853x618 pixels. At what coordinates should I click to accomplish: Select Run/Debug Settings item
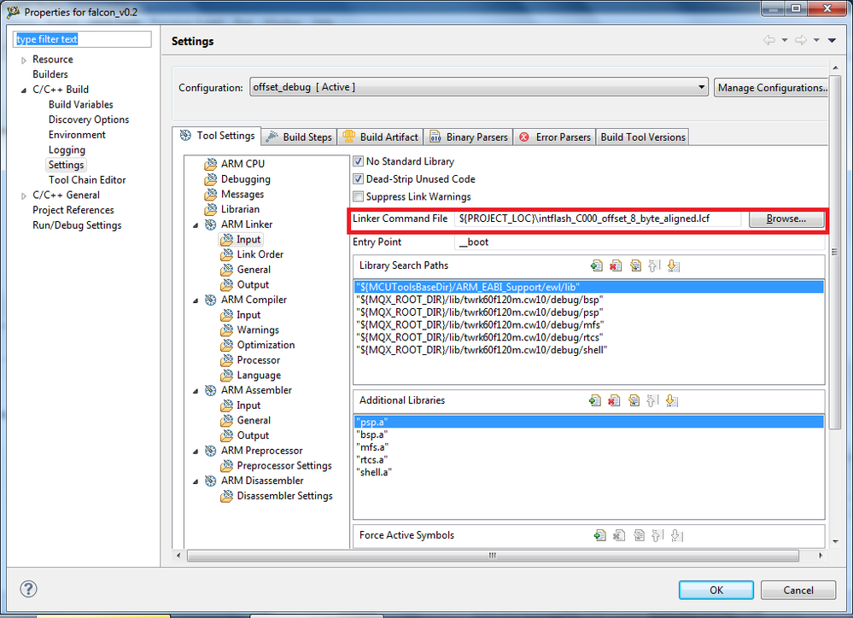tap(77, 225)
